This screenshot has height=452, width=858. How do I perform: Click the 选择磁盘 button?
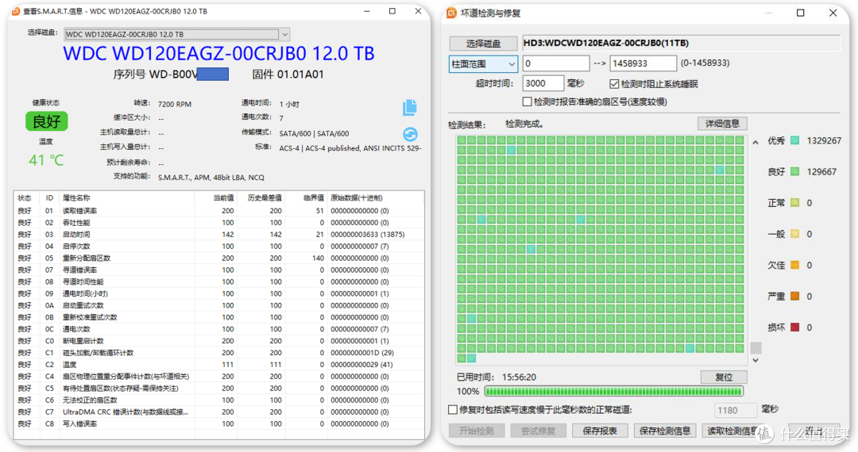coord(483,43)
